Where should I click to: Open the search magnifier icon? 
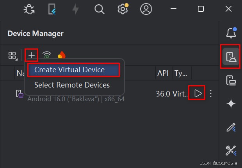click(x=100, y=9)
